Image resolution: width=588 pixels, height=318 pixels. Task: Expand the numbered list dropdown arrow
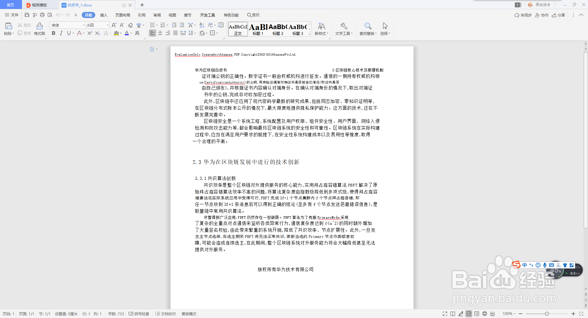(168, 25)
